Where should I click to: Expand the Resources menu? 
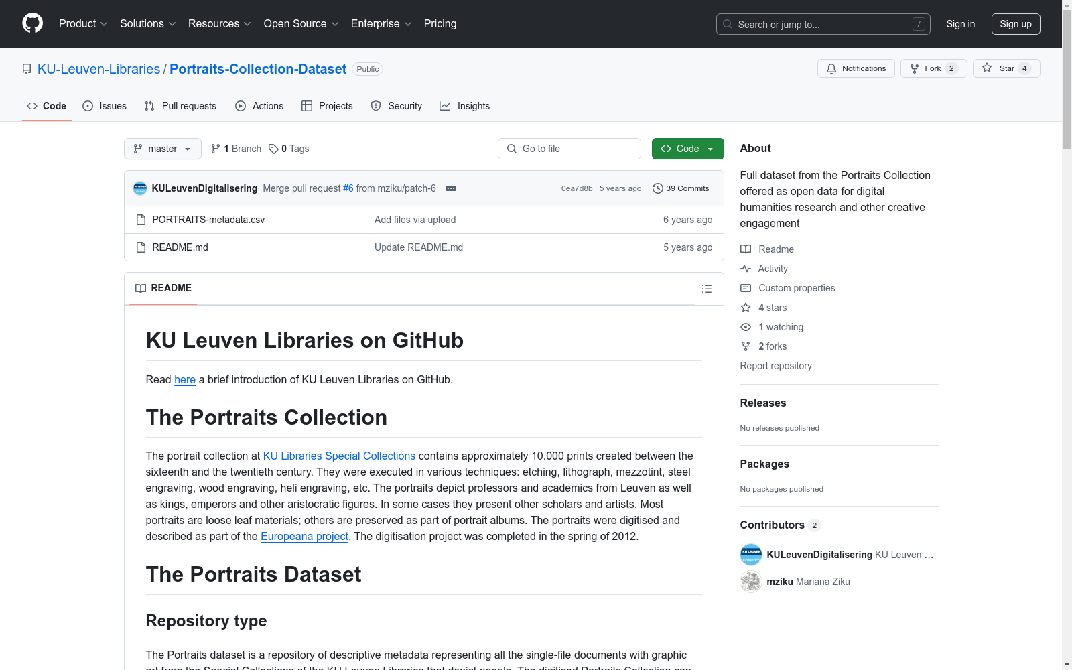[x=220, y=23]
